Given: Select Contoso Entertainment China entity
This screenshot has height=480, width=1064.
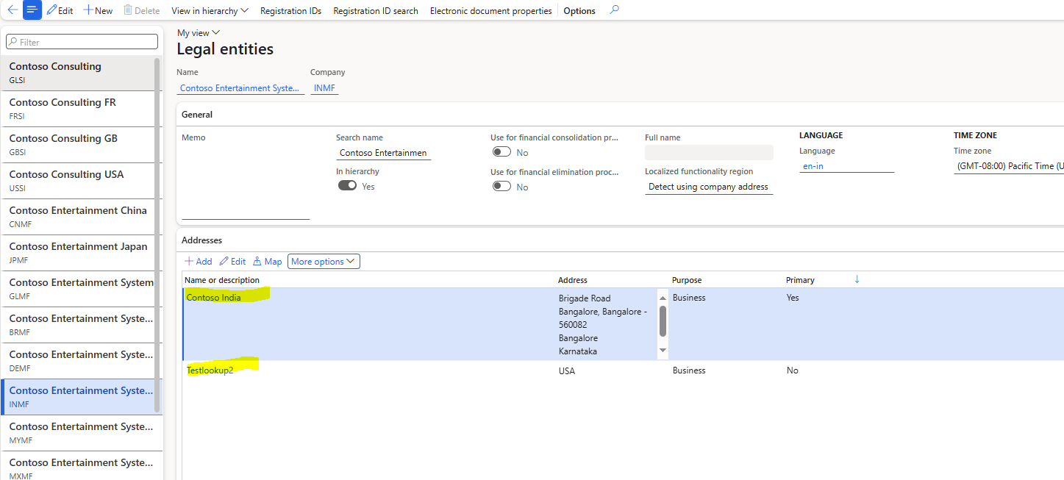Looking at the screenshot, I should tap(77, 217).
